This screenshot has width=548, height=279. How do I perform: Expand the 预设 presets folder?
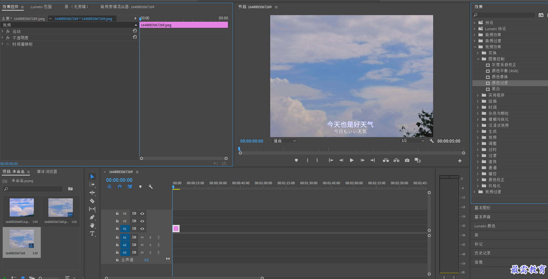(x=475, y=23)
